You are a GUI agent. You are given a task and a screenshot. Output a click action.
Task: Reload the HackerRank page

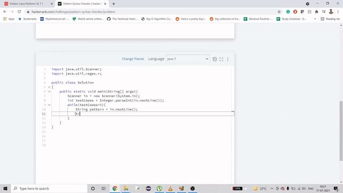point(19,12)
